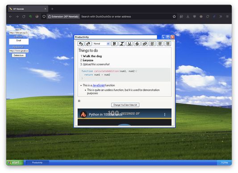Focus the icon image URL input field
238x173 pixels.
tap(19, 33)
